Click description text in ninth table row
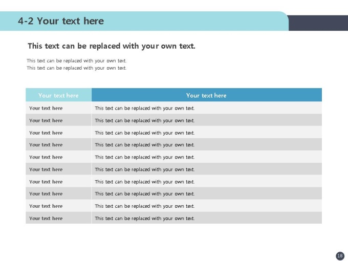The image size is (348, 261). point(145,206)
